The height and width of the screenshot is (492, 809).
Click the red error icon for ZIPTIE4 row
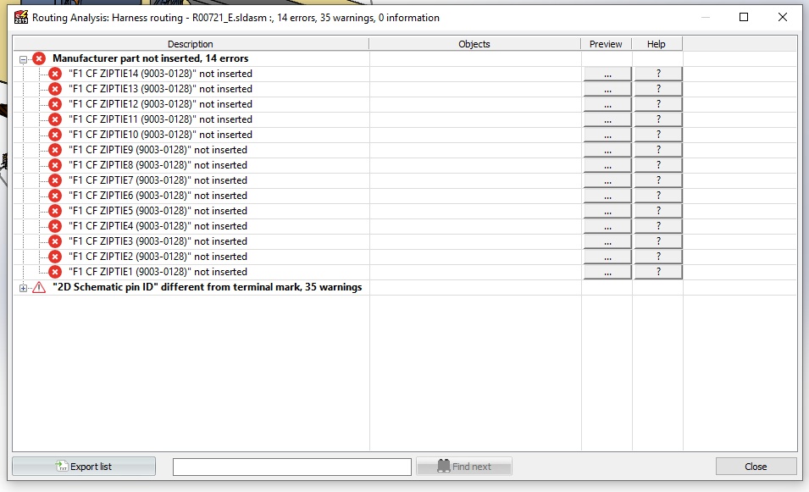[x=55, y=226]
